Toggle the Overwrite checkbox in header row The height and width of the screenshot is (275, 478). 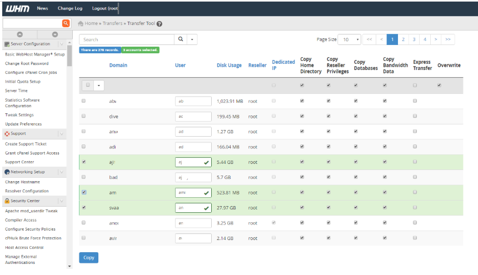[440, 85]
